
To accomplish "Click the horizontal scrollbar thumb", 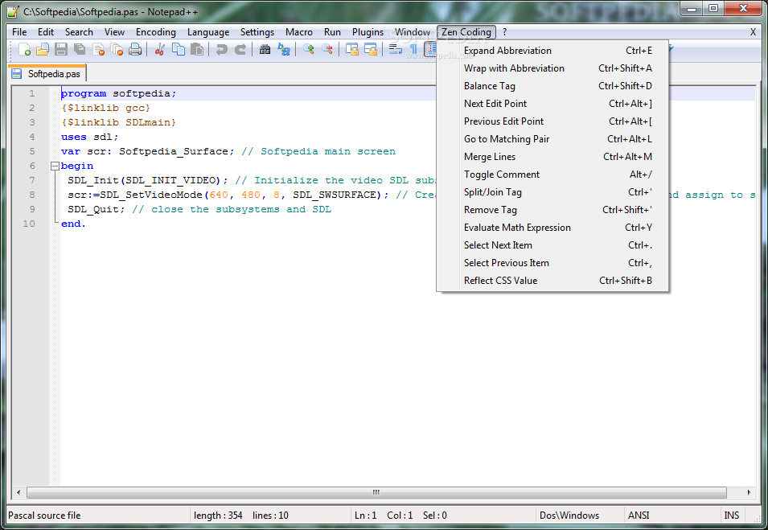I will click(x=376, y=492).
